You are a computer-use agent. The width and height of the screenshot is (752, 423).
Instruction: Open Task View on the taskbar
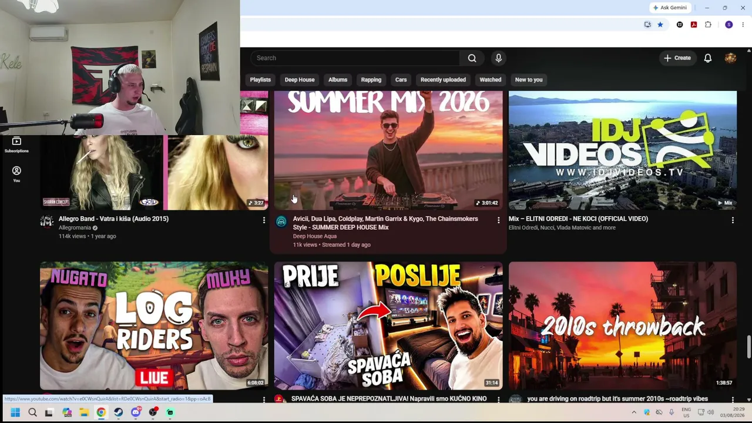click(49, 412)
